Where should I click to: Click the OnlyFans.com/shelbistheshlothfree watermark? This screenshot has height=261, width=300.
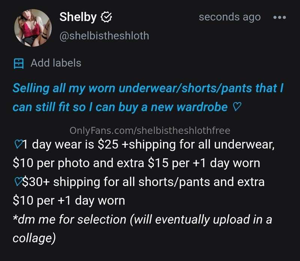150,130
